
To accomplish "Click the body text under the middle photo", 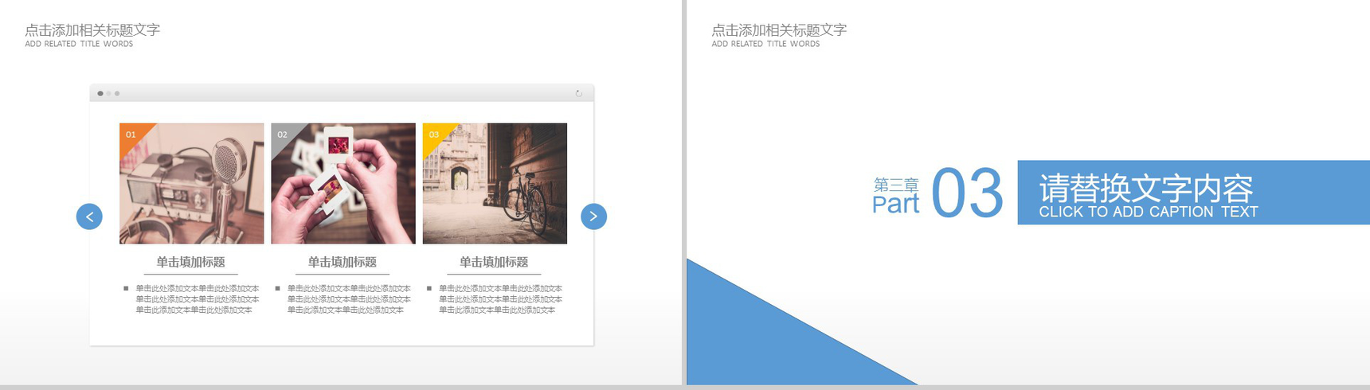I will [348, 299].
